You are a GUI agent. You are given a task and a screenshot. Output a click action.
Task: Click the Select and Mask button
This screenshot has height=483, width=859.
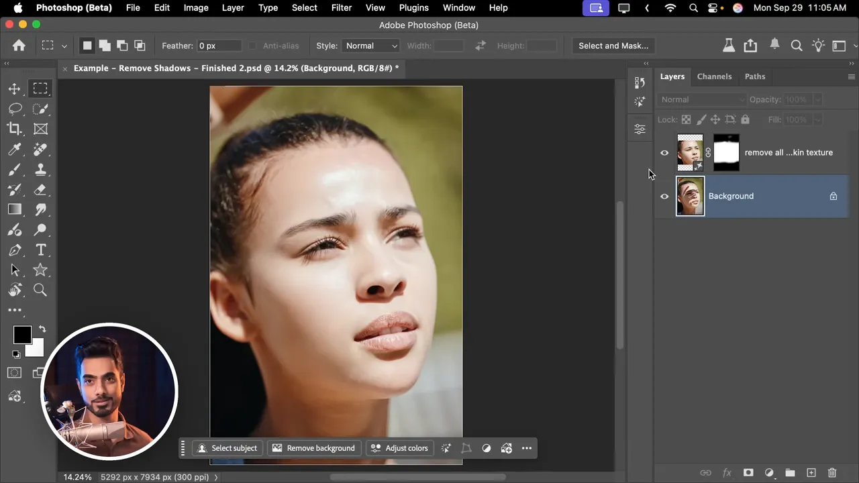click(613, 46)
